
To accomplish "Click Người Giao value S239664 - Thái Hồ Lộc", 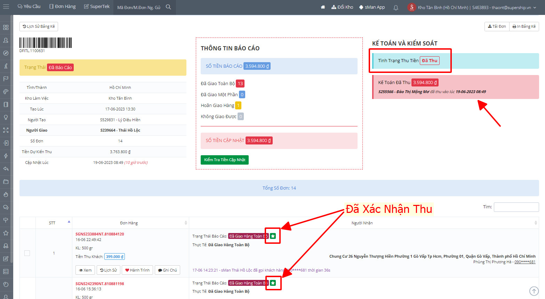I will [120, 130].
